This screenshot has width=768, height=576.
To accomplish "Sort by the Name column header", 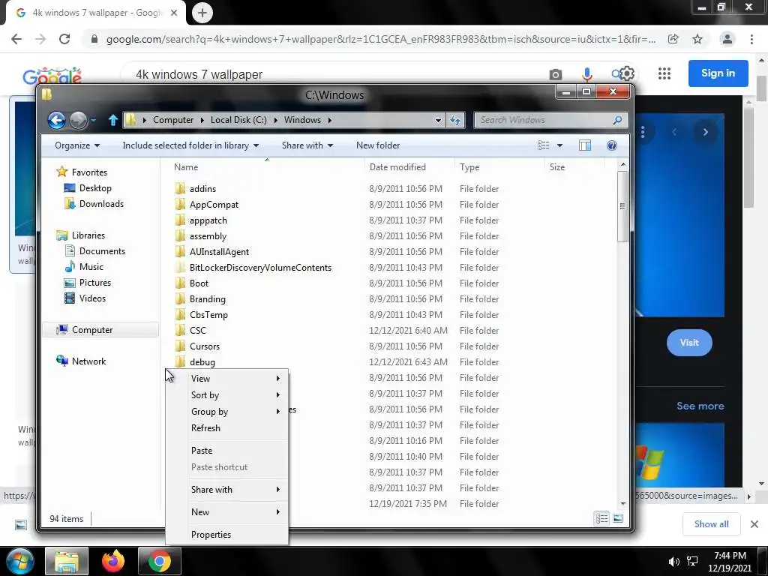I will coord(267,167).
